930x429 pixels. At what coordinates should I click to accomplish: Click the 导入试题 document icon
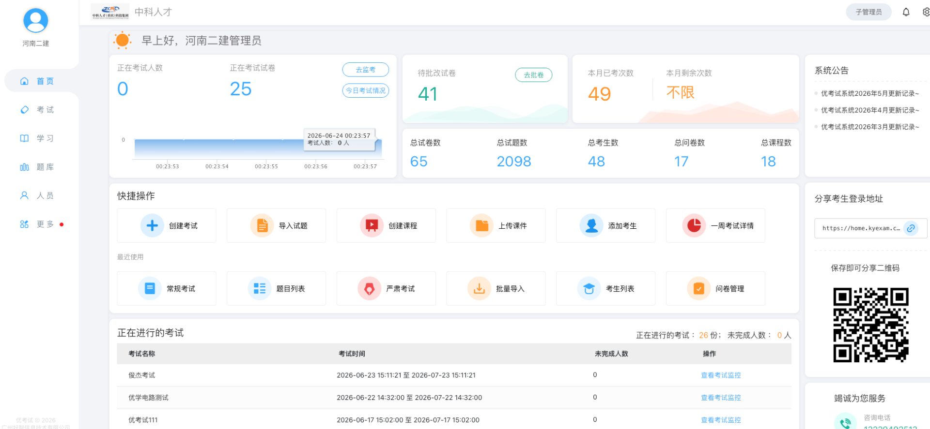[262, 225]
